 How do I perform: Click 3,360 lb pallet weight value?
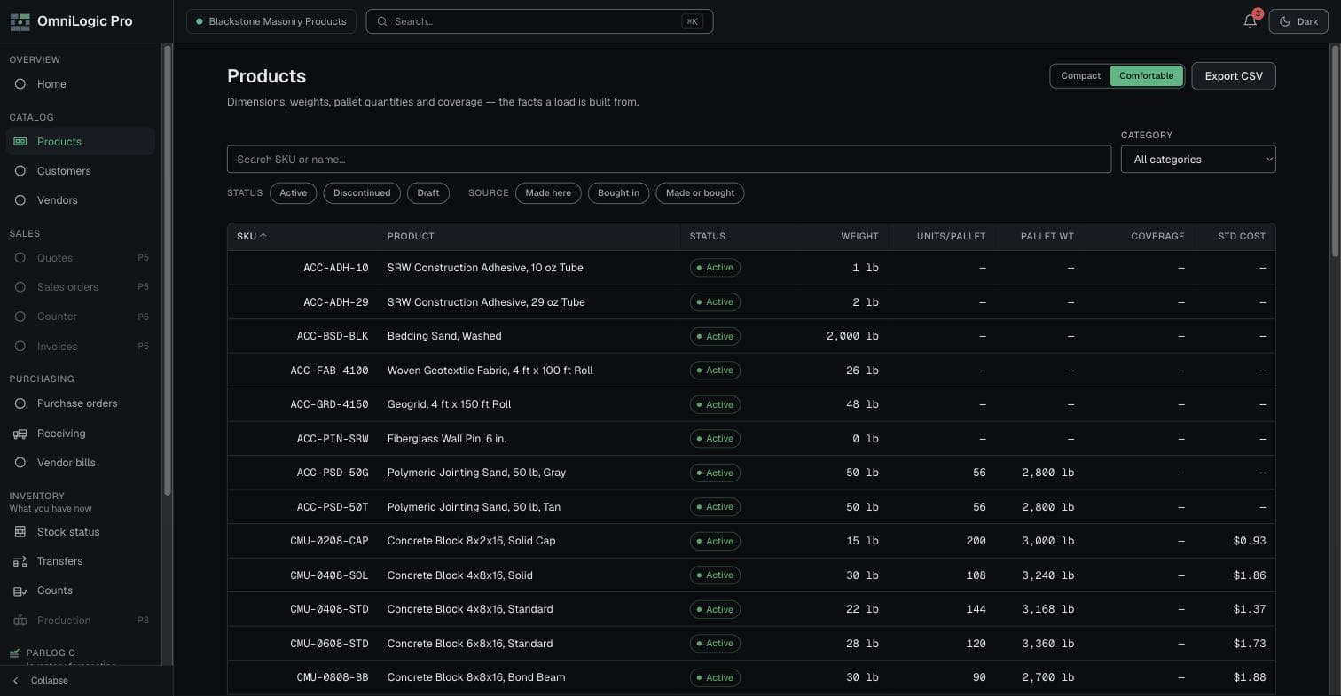point(1047,644)
